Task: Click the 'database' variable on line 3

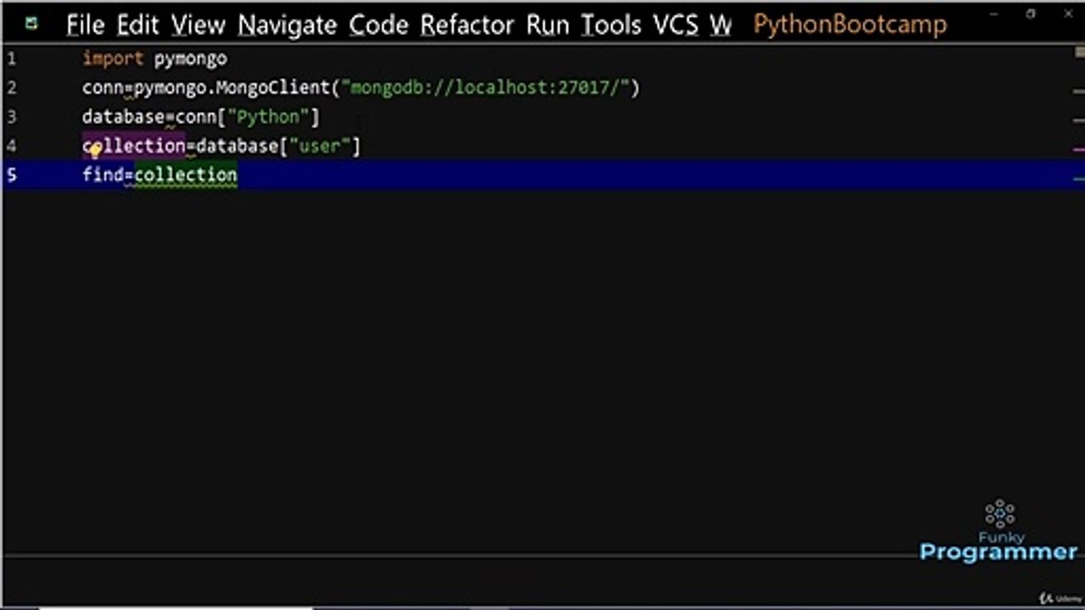Action: [123, 117]
